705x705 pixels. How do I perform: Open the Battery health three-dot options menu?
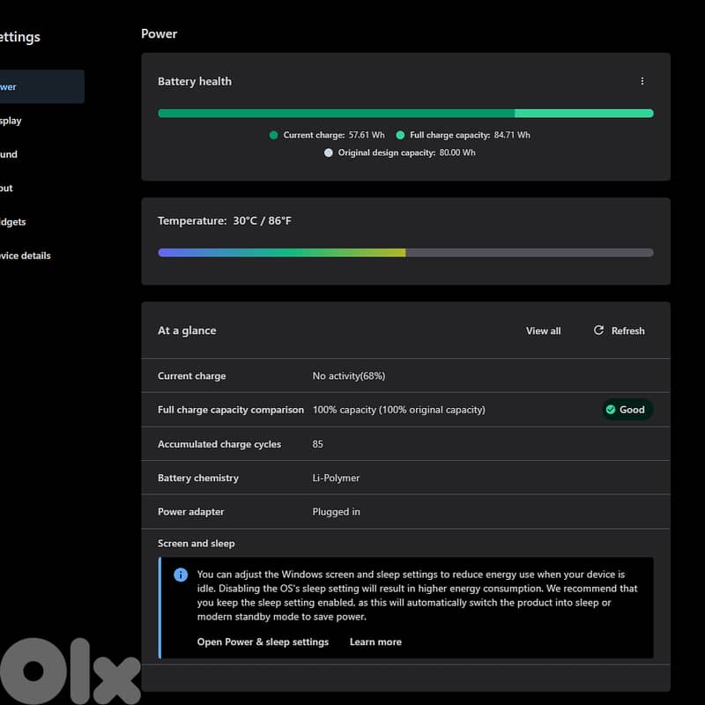point(642,81)
